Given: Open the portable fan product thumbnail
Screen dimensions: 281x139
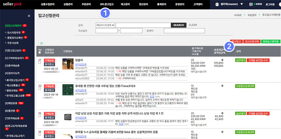Looking at the screenshot, I should (x=68, y=89).
